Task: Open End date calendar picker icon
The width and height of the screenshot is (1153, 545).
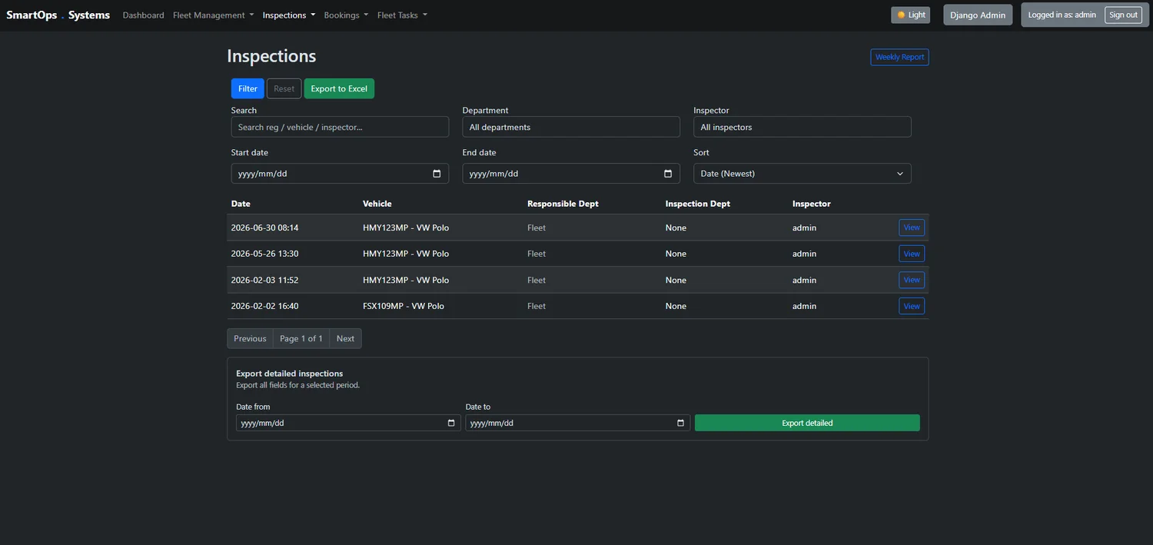Action: (x=668, y=174)
